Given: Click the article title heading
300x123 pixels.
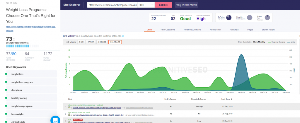Looking at the screenshot, I should point(30,16).
